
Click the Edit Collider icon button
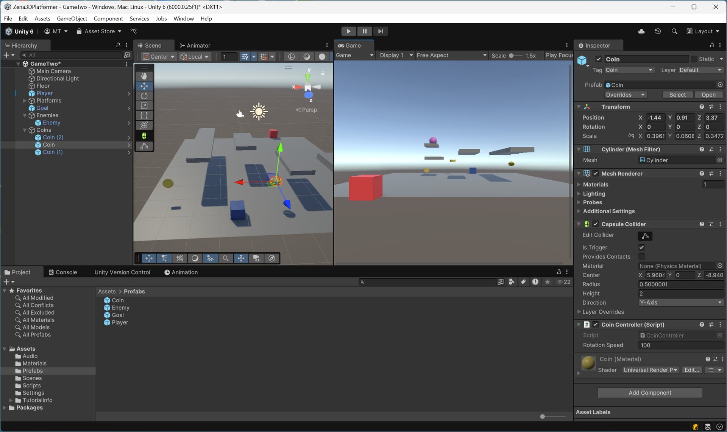[x=645, y=236]
